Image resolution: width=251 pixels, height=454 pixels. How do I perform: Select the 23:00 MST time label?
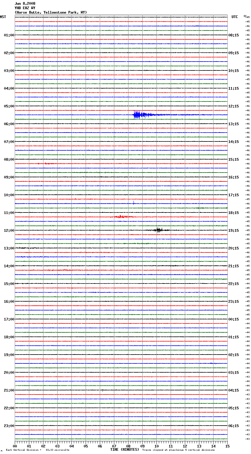point(9,426)
